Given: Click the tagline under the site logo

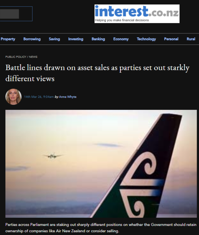Looking at the screenshot, I should pyautogui.click(x=122, y=20).
